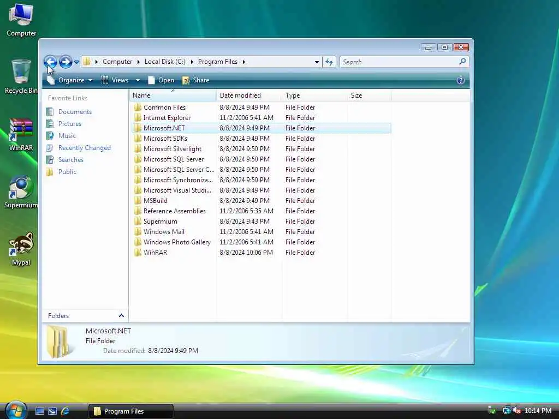Expand the arrow after Program Files breadcrumb
The height and width of the screenshot is (419, 559).
(x=244, y=62)
